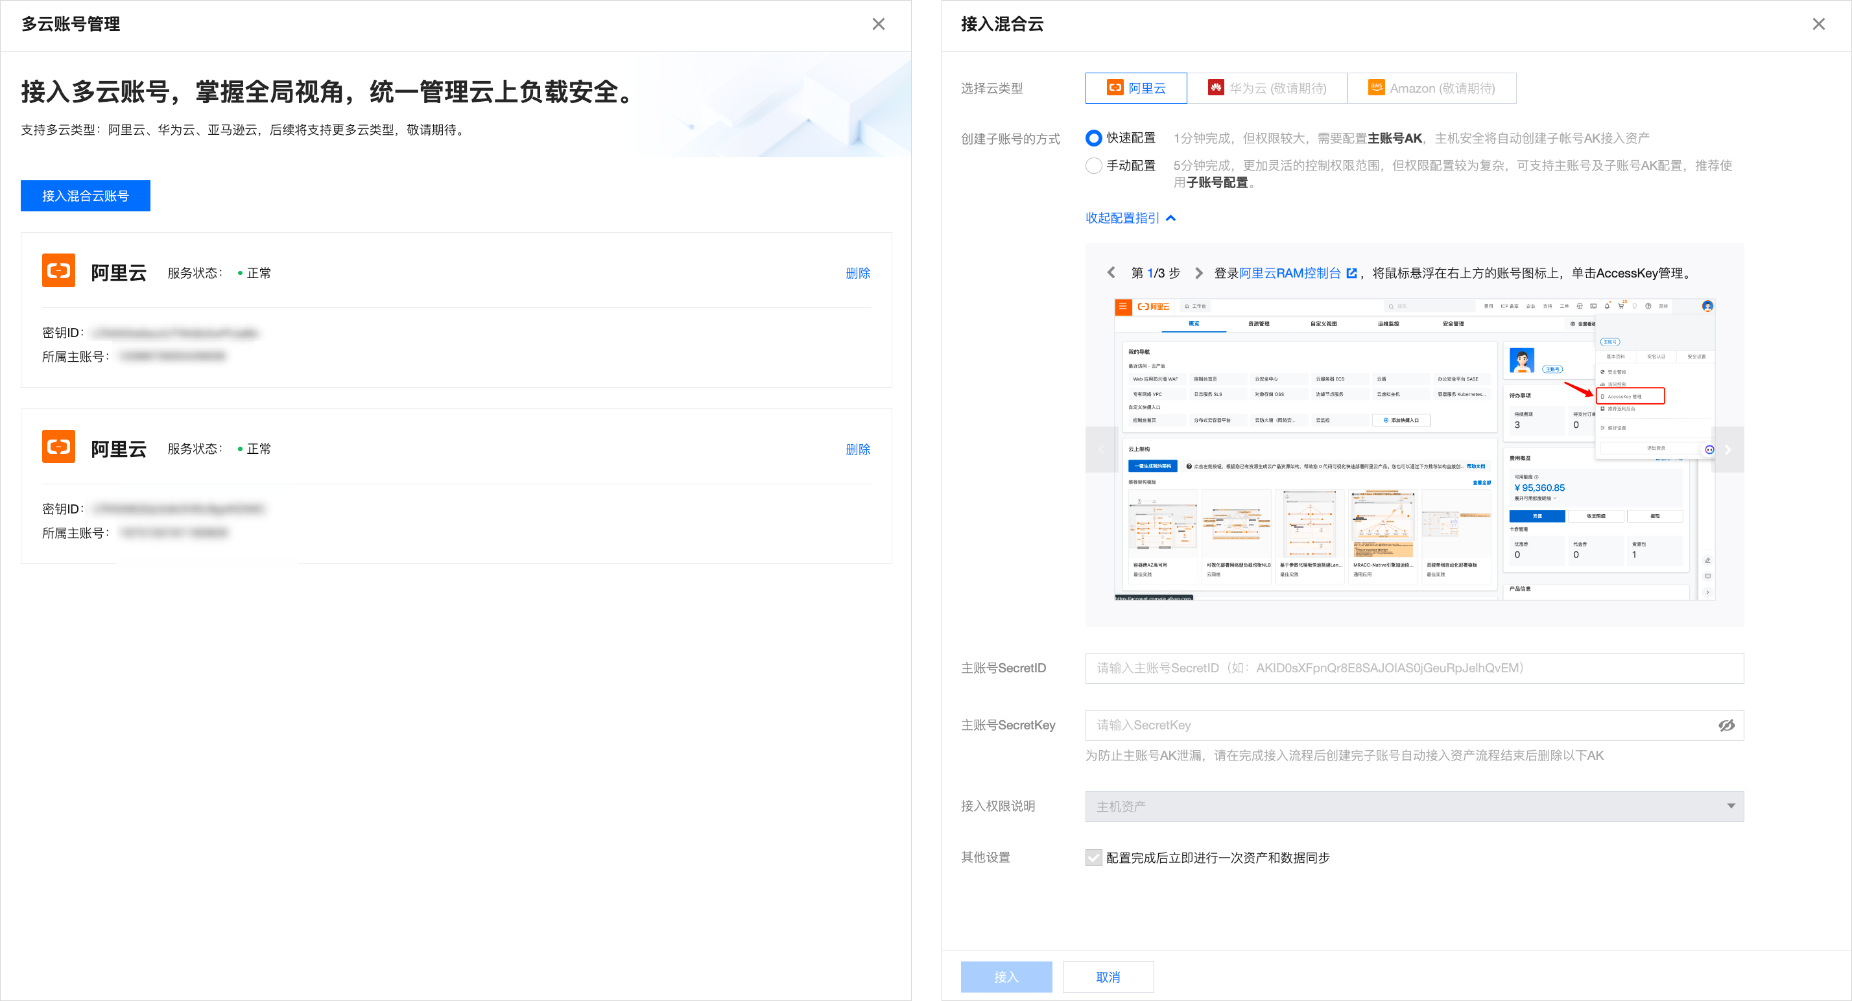Select the 华为云 cloud type tab
The height and width of the screenshot is (1001, 1852).
pos(1267,88)
